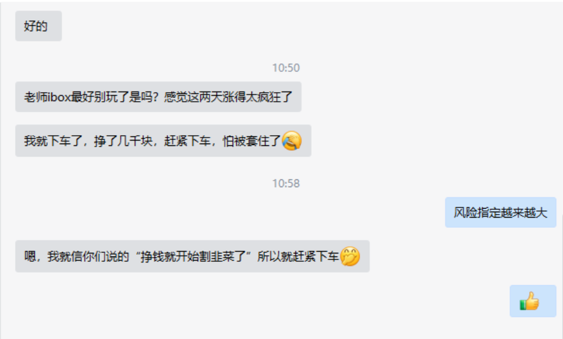
Task: Select the "好的" message bubble
Action: [x=38, y=26]
